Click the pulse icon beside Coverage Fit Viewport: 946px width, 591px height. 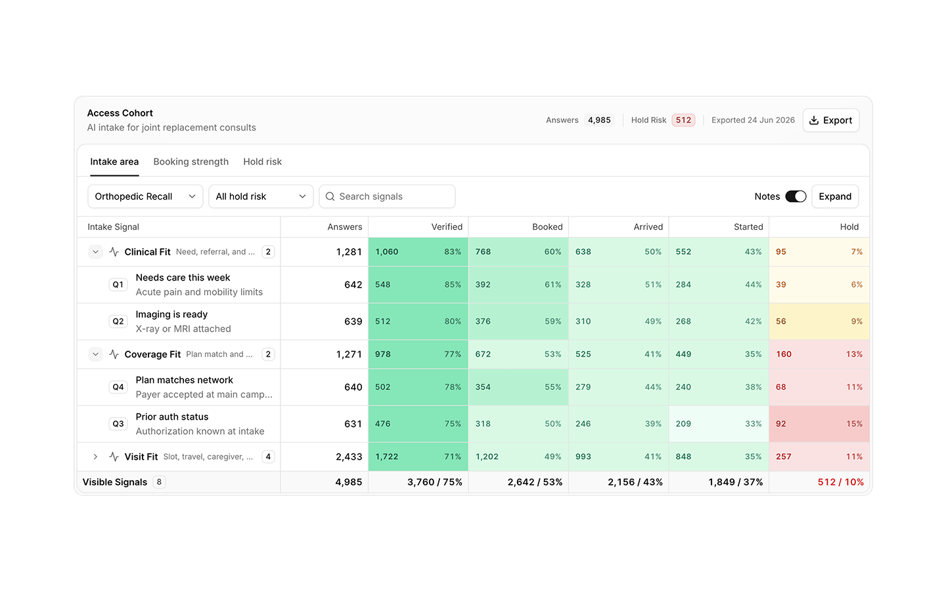click(114, 354)
